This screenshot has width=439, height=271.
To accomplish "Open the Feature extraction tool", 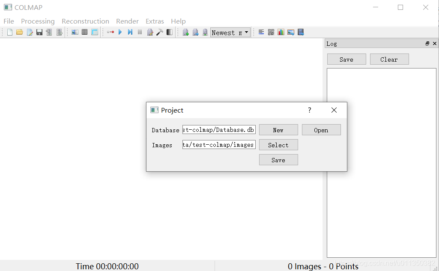I will coord(75,32).
